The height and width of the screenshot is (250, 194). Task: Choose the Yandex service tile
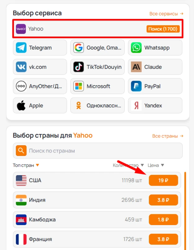pos(155,105)
